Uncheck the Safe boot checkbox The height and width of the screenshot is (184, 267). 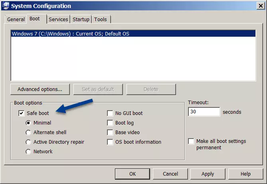coord(22,113)
